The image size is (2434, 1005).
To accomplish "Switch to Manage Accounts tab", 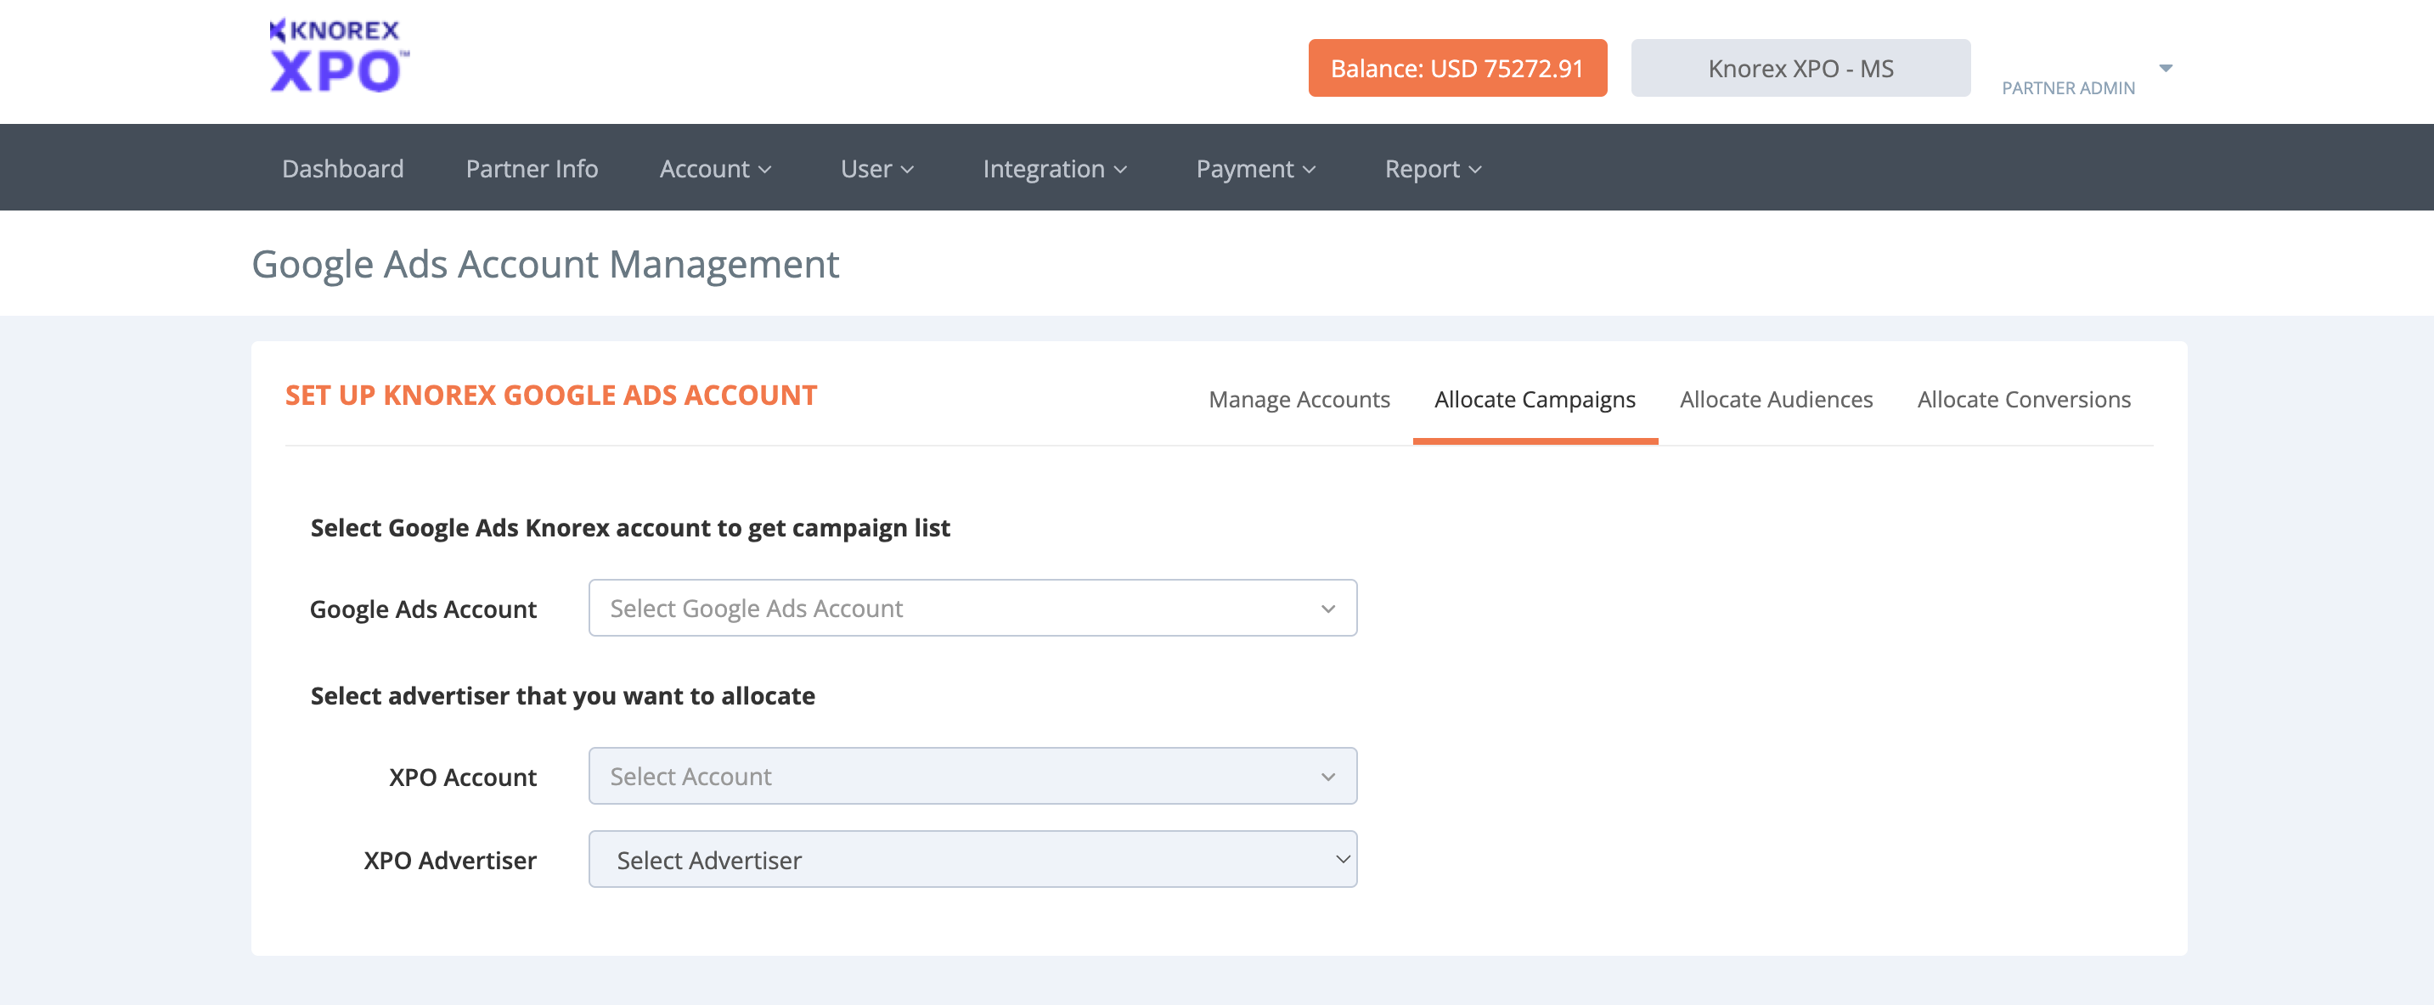I will coord(1299,400).
